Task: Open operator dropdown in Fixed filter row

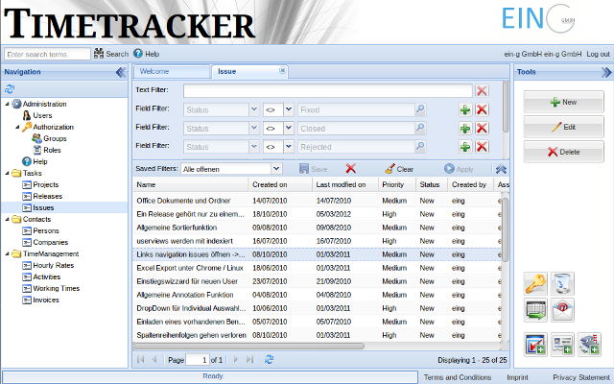Action: 288,109
